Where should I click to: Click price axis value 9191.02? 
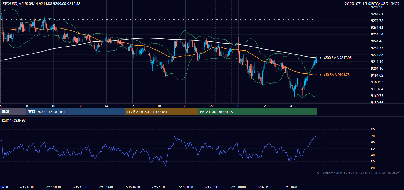click(x=377, y=75)
